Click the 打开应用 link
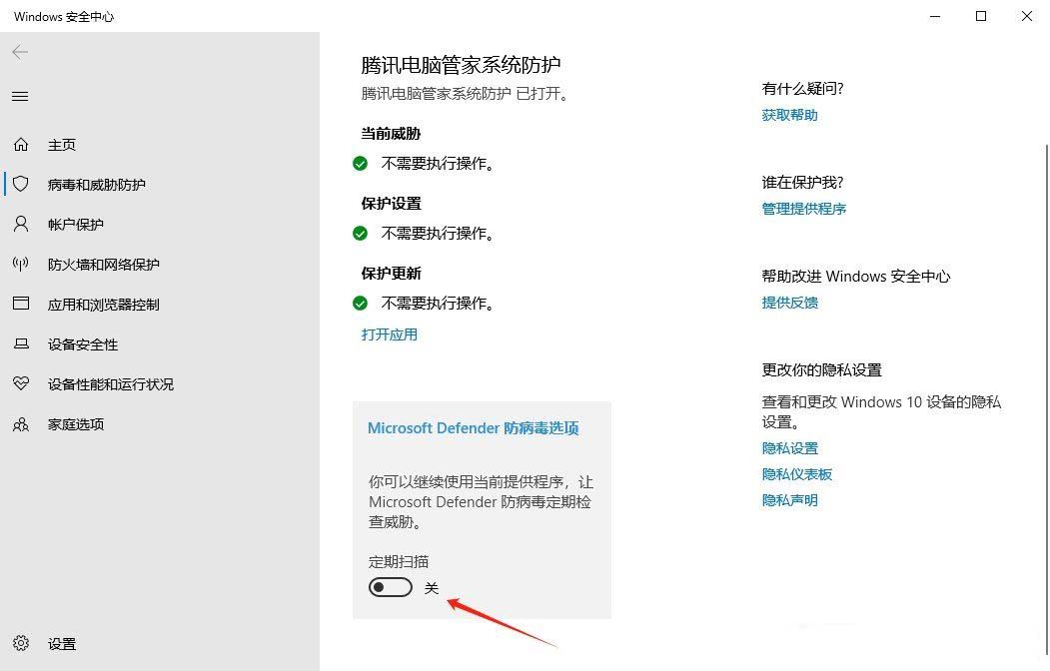This screenshot has width=1050, height=671. [389, 334]
